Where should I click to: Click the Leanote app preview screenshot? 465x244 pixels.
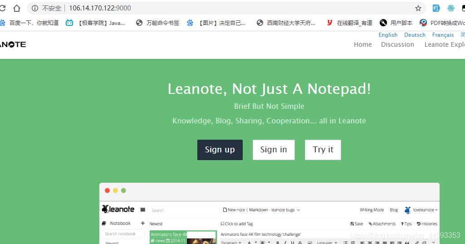pyautogui.click(x=269, y=214)
